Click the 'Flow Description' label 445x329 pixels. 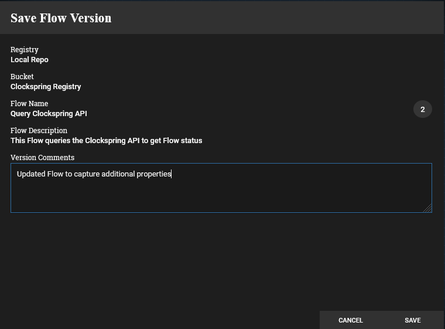39,131
